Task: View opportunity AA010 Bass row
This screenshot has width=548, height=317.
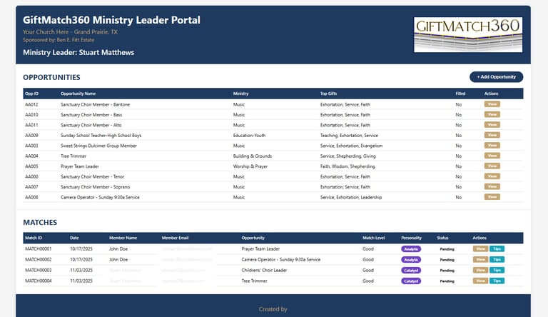Action: [x=492, y=114]
